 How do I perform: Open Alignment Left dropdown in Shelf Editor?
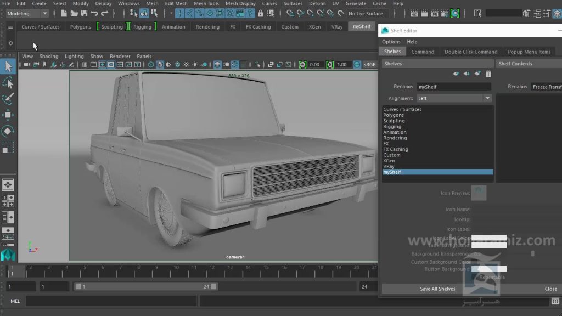tap(454, 98)
